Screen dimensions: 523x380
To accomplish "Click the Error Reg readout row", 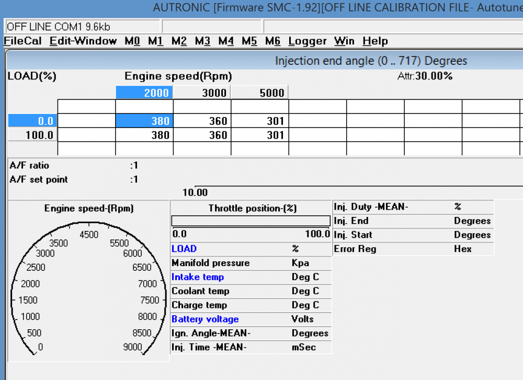I will coord(413,249).
